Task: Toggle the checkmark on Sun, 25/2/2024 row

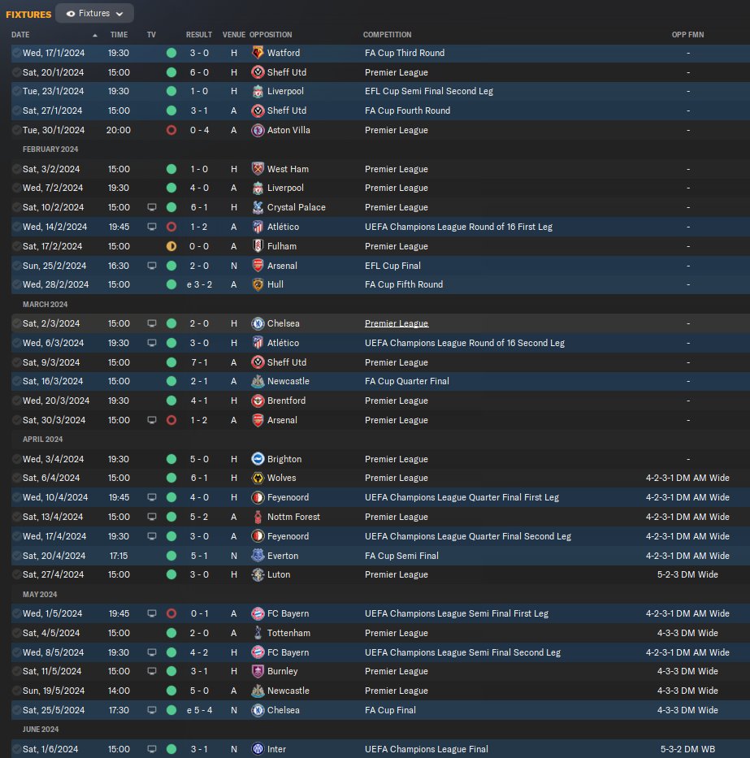Action: click(x=16, y=266)
